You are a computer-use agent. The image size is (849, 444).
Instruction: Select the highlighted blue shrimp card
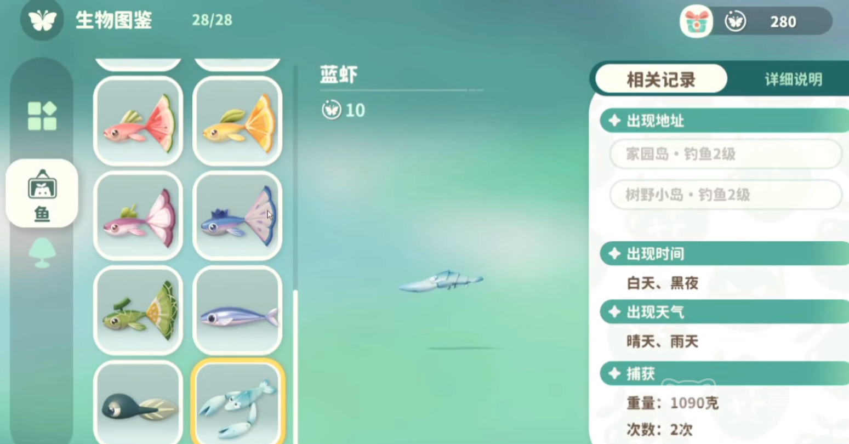237,403
